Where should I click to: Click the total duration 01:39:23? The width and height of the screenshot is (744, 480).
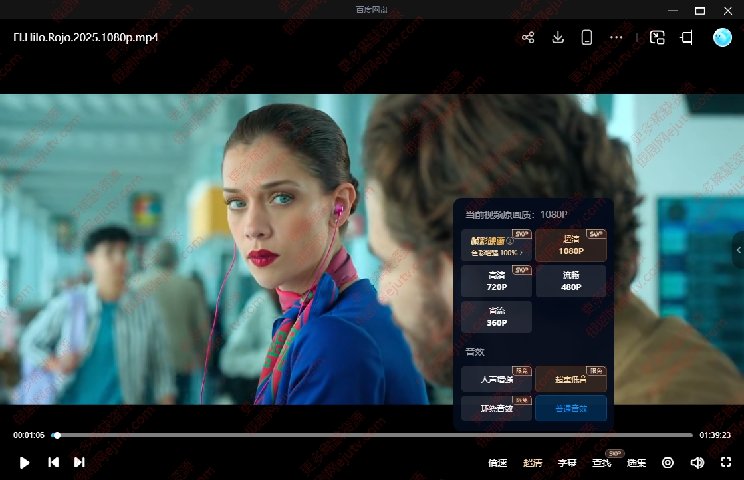(715, 435)
